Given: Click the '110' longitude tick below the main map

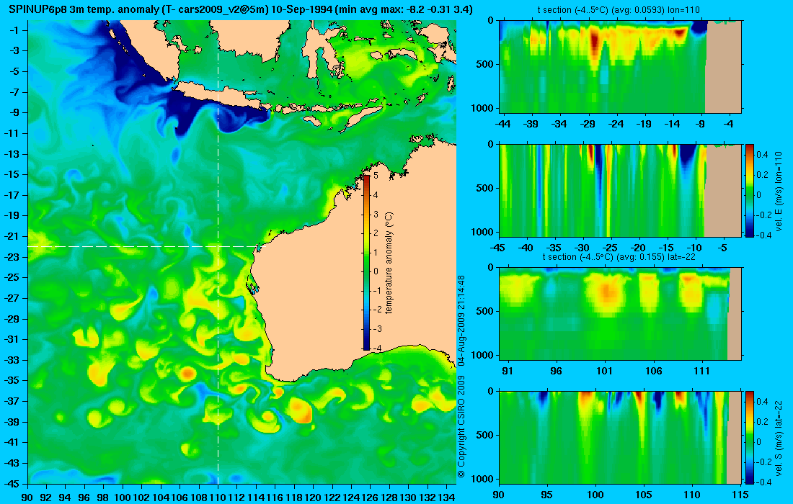Looking at the screenshot, I should [218, 497].
